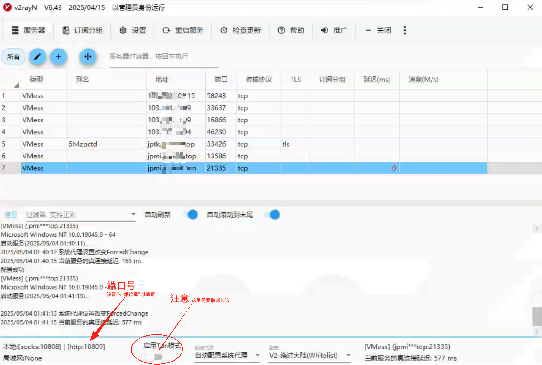Open the 帮助 menu
This screenshot has height=365, width=542.
pyautogui.click(x=291, y=30)
